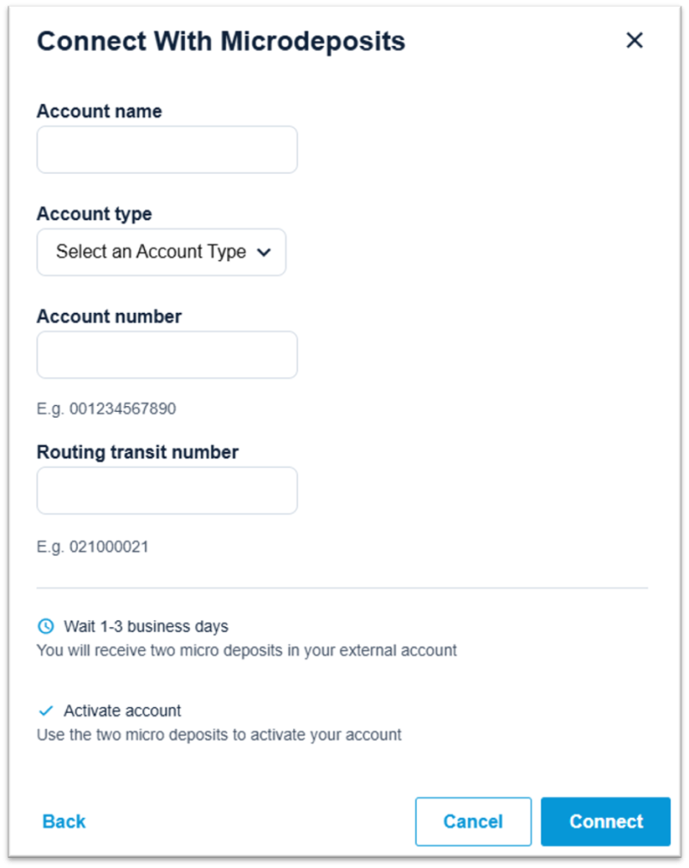Click the checkmark icon beside Activate account
The height and width of the screenshot is (868, 689).
click(x=46, y=710)
